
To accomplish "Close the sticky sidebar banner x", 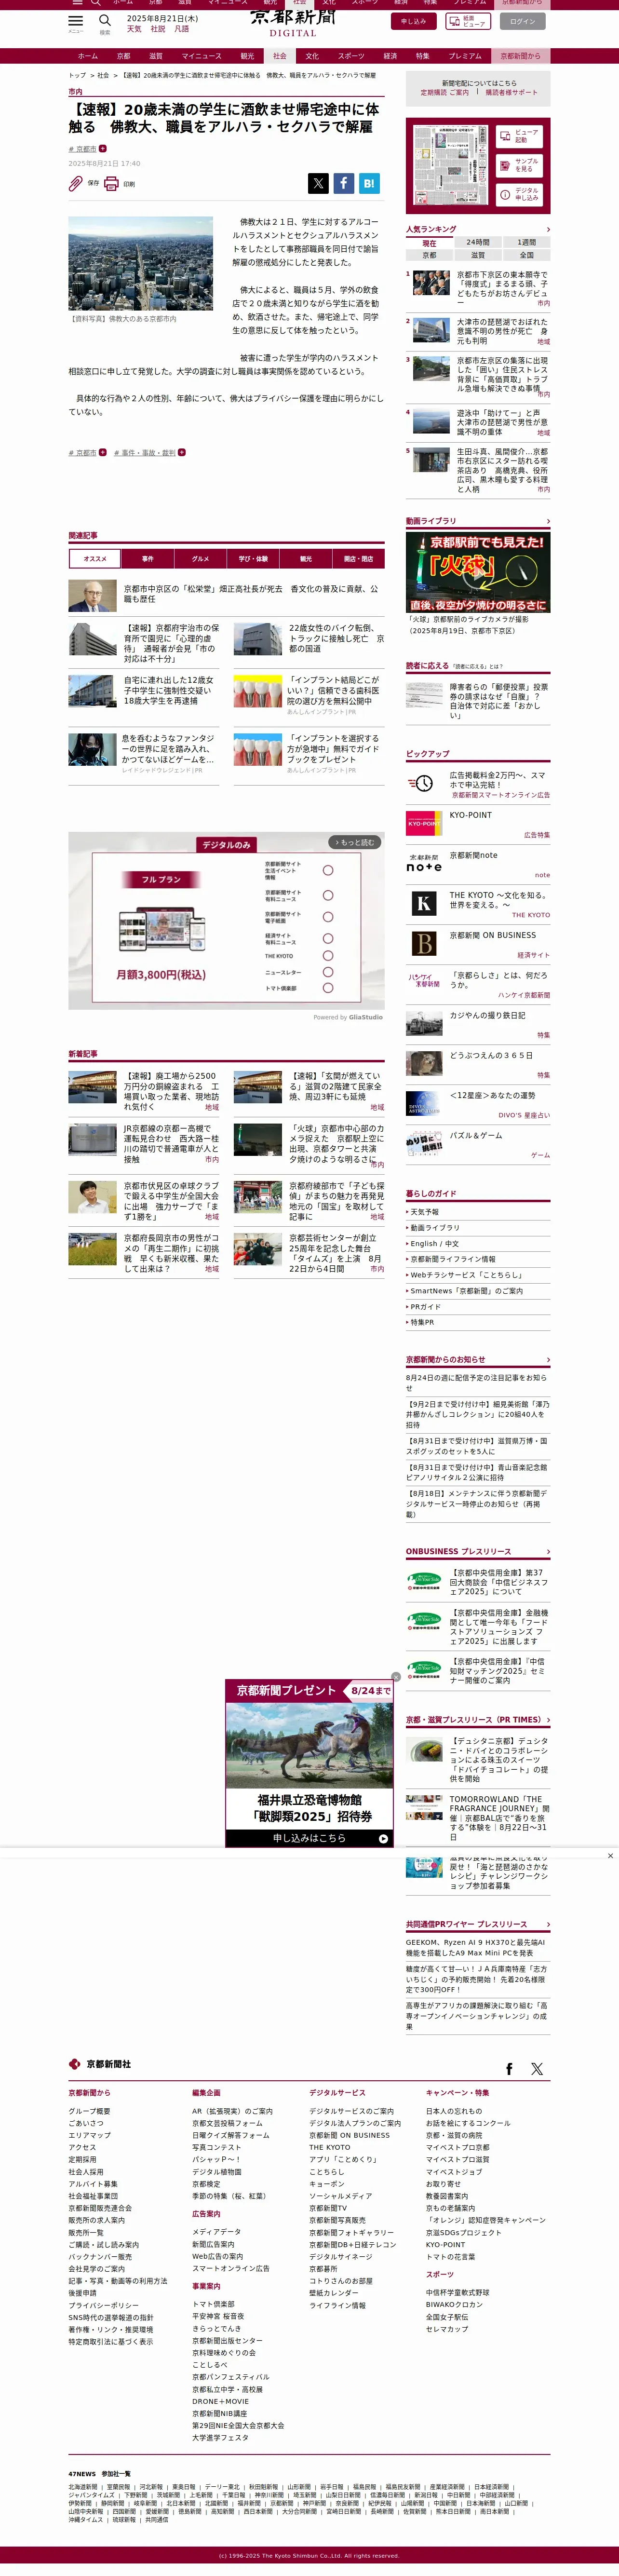I will pyautogui.click(x=610, y=1856).
